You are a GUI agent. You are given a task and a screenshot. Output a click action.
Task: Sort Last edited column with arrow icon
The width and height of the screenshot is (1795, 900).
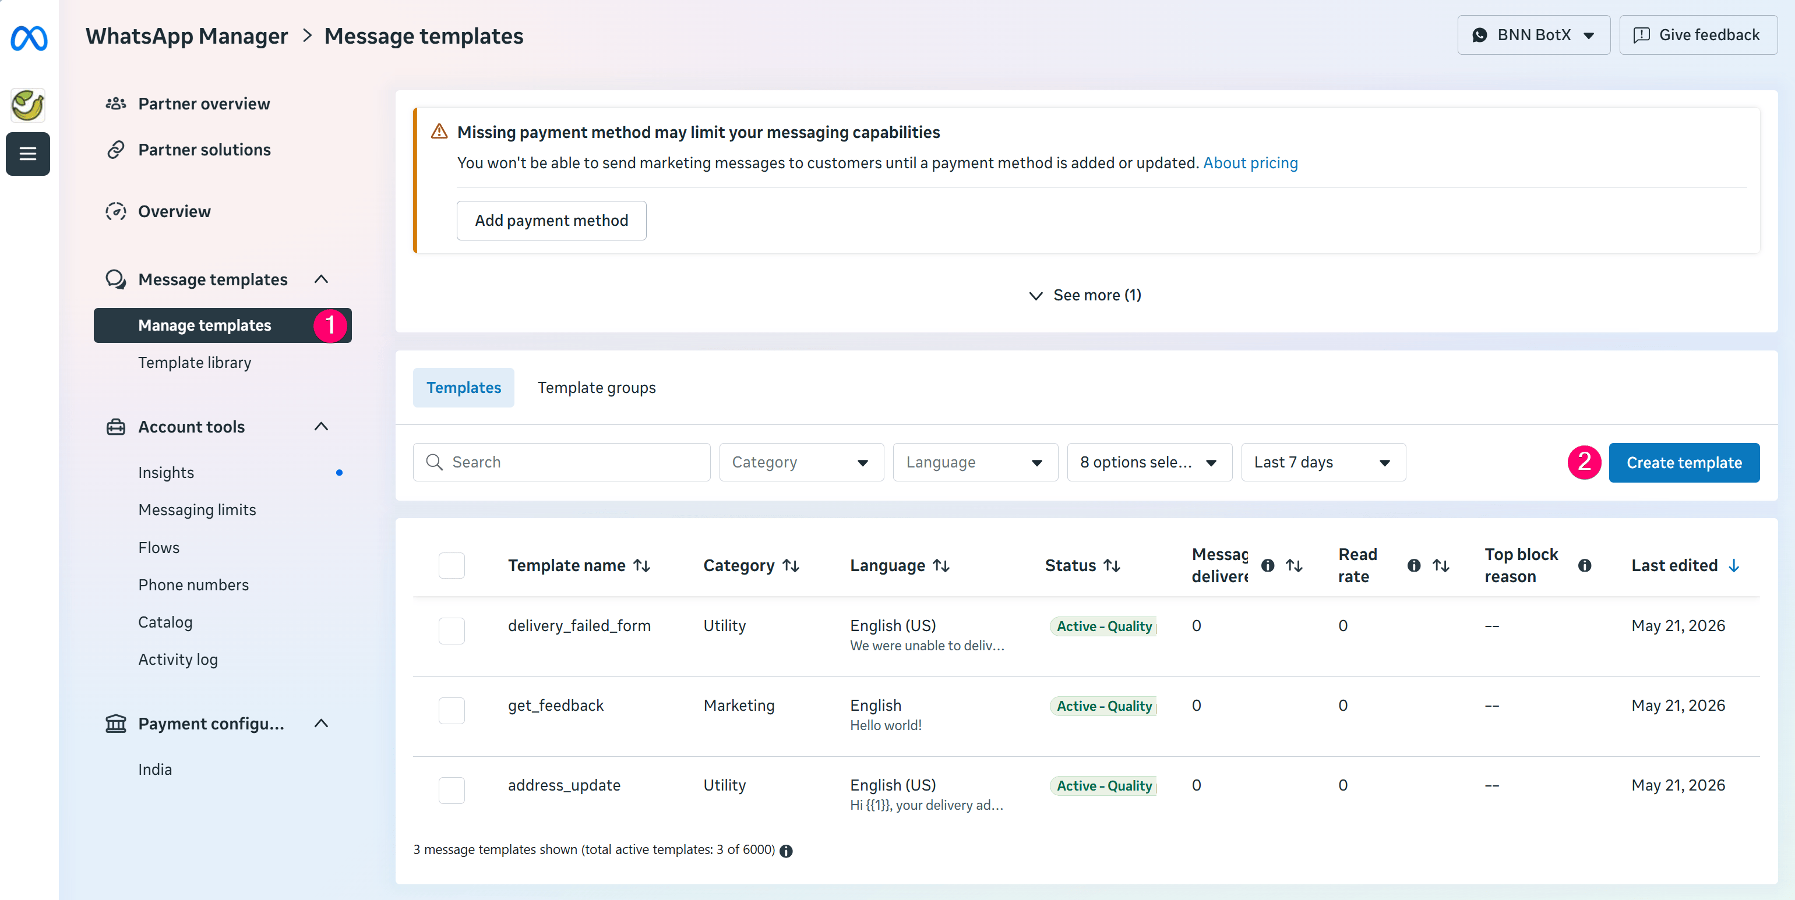point(1734,566)
